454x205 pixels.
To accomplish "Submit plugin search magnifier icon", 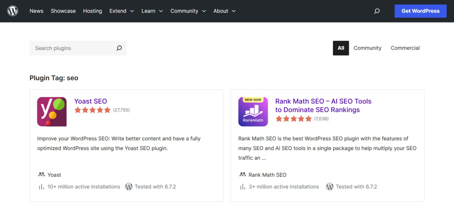I will tap(119, 48).
